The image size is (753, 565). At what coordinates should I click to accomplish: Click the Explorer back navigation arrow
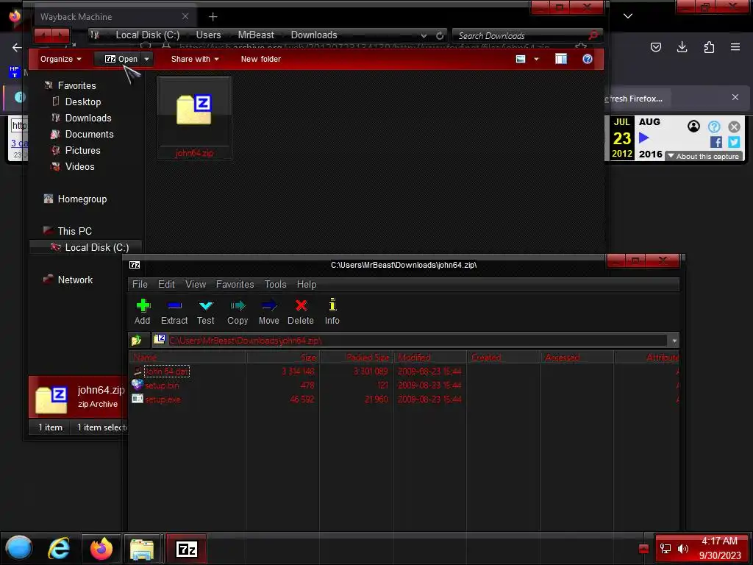pos(43,35)
